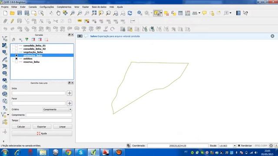Open the Escala scale dropdown arrow
This screenshot has height=156, width=278.
235,146
